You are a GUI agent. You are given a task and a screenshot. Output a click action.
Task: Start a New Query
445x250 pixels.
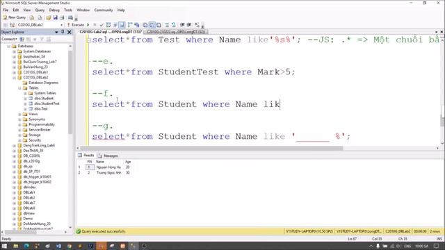click(x=14, y=17)
